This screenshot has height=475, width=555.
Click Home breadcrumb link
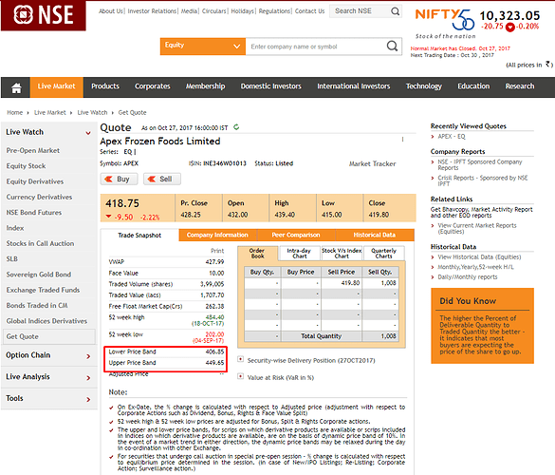click(14, 113)
